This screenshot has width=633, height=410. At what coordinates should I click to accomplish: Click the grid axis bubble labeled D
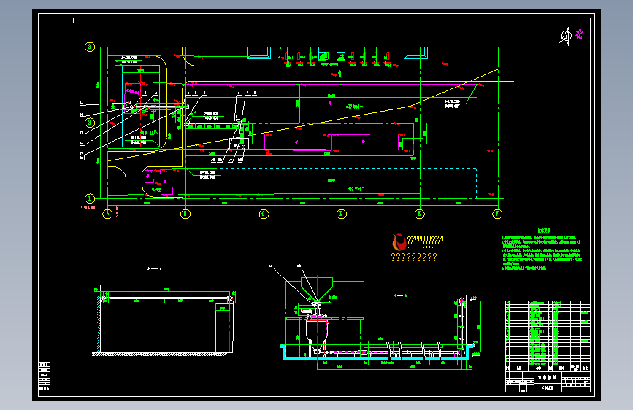342,214
